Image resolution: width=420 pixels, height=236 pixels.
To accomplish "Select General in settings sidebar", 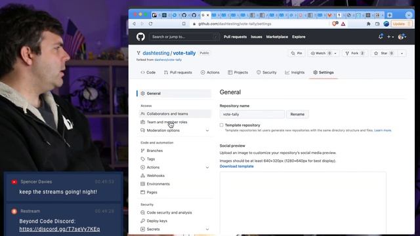I will coord(175,93).
